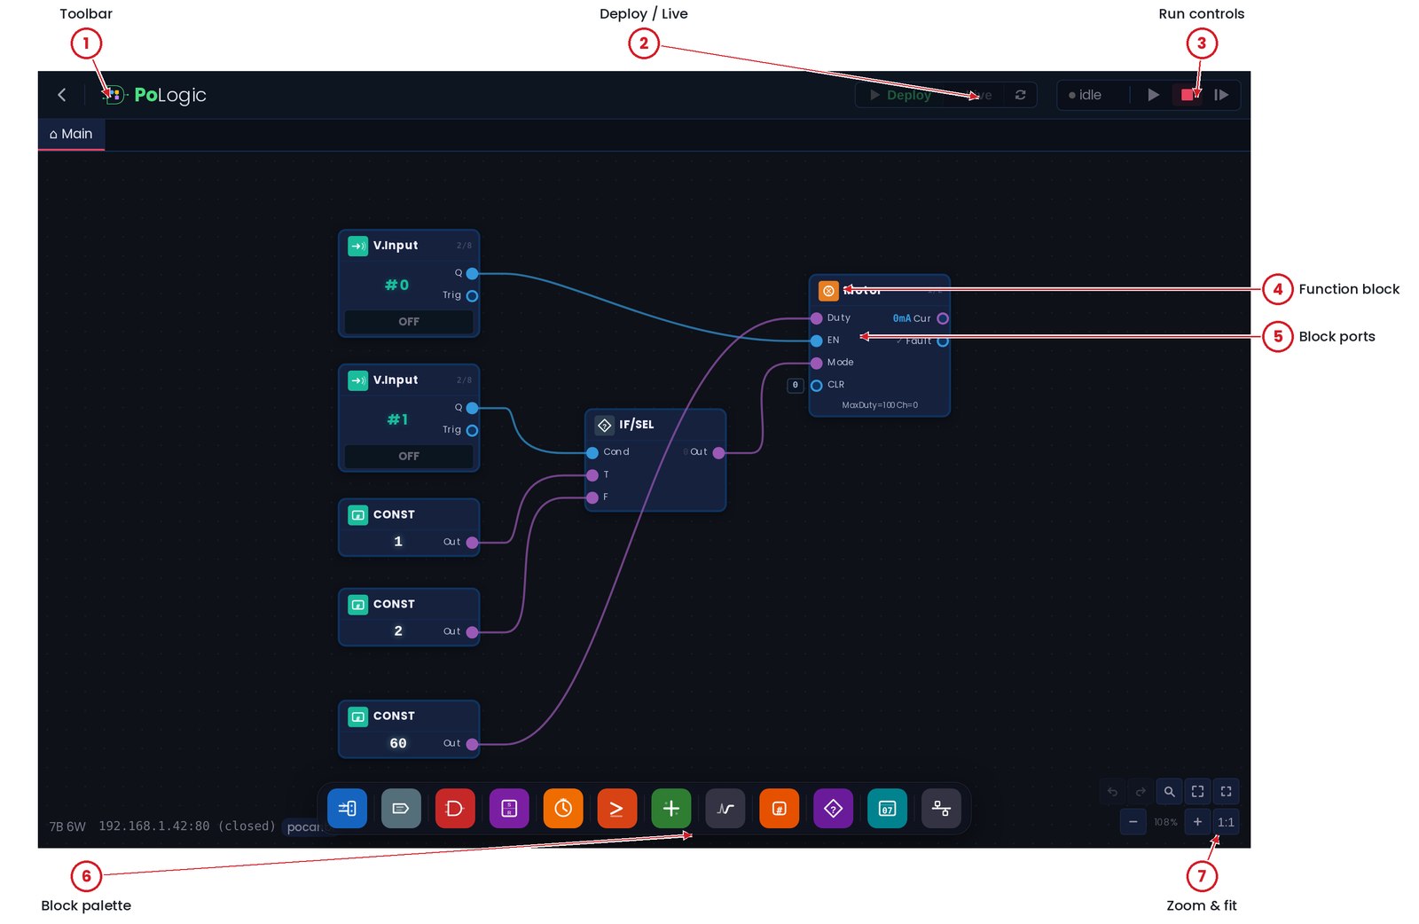Select the comparator palette icon
Viewport: 1419px width, 924px height.
pos(617,808)
